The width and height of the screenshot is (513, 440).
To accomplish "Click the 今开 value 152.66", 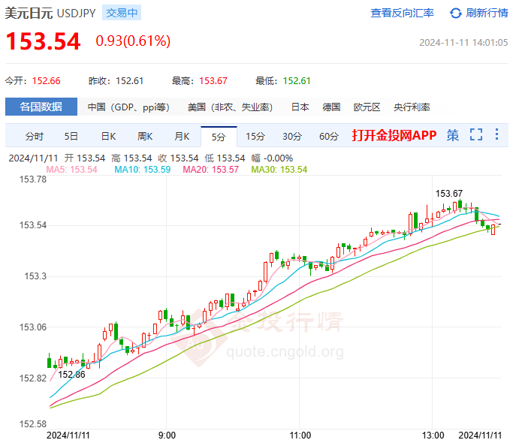I will pos(46,81).
